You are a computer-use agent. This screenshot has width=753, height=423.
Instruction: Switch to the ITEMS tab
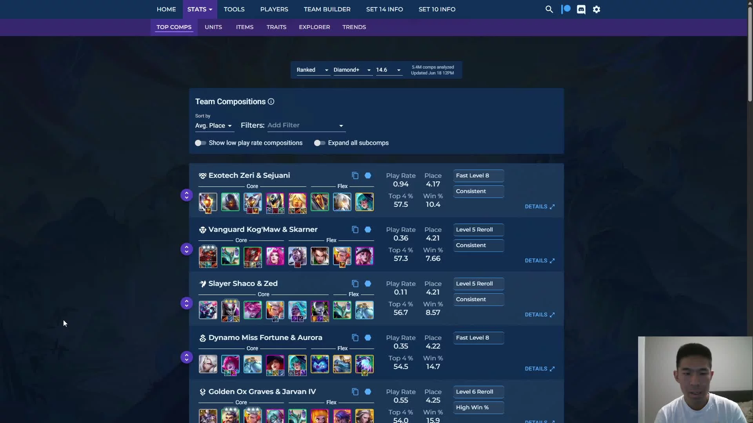(x=245, y=27)
